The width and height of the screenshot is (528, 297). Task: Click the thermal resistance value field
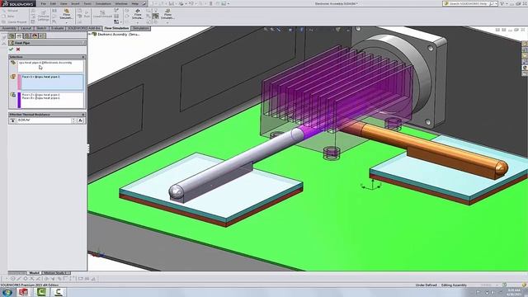pos(44,120)
